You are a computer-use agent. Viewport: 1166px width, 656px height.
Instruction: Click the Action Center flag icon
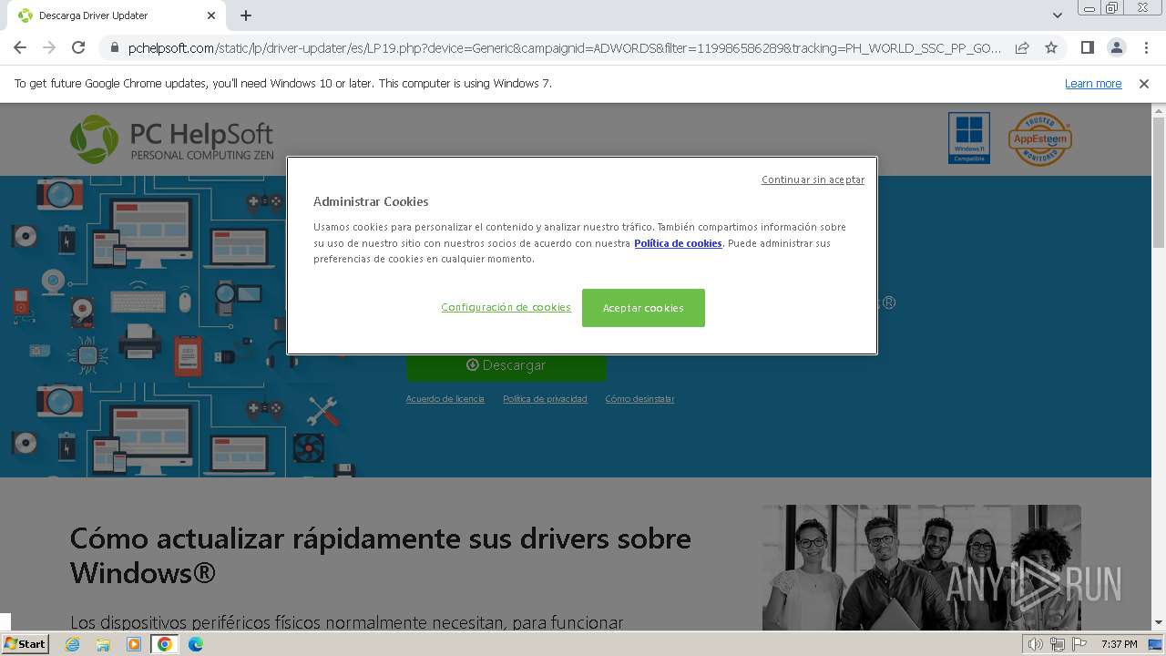click(x=1079, y=644)
